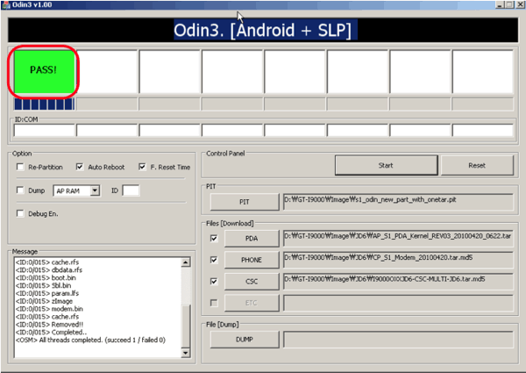Click the blue progress bar under PASS!

32,104
